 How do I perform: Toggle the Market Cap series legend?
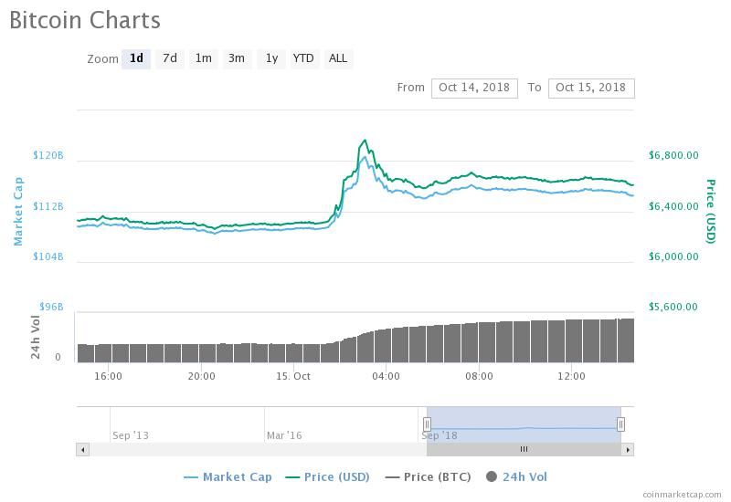point(228,476)
